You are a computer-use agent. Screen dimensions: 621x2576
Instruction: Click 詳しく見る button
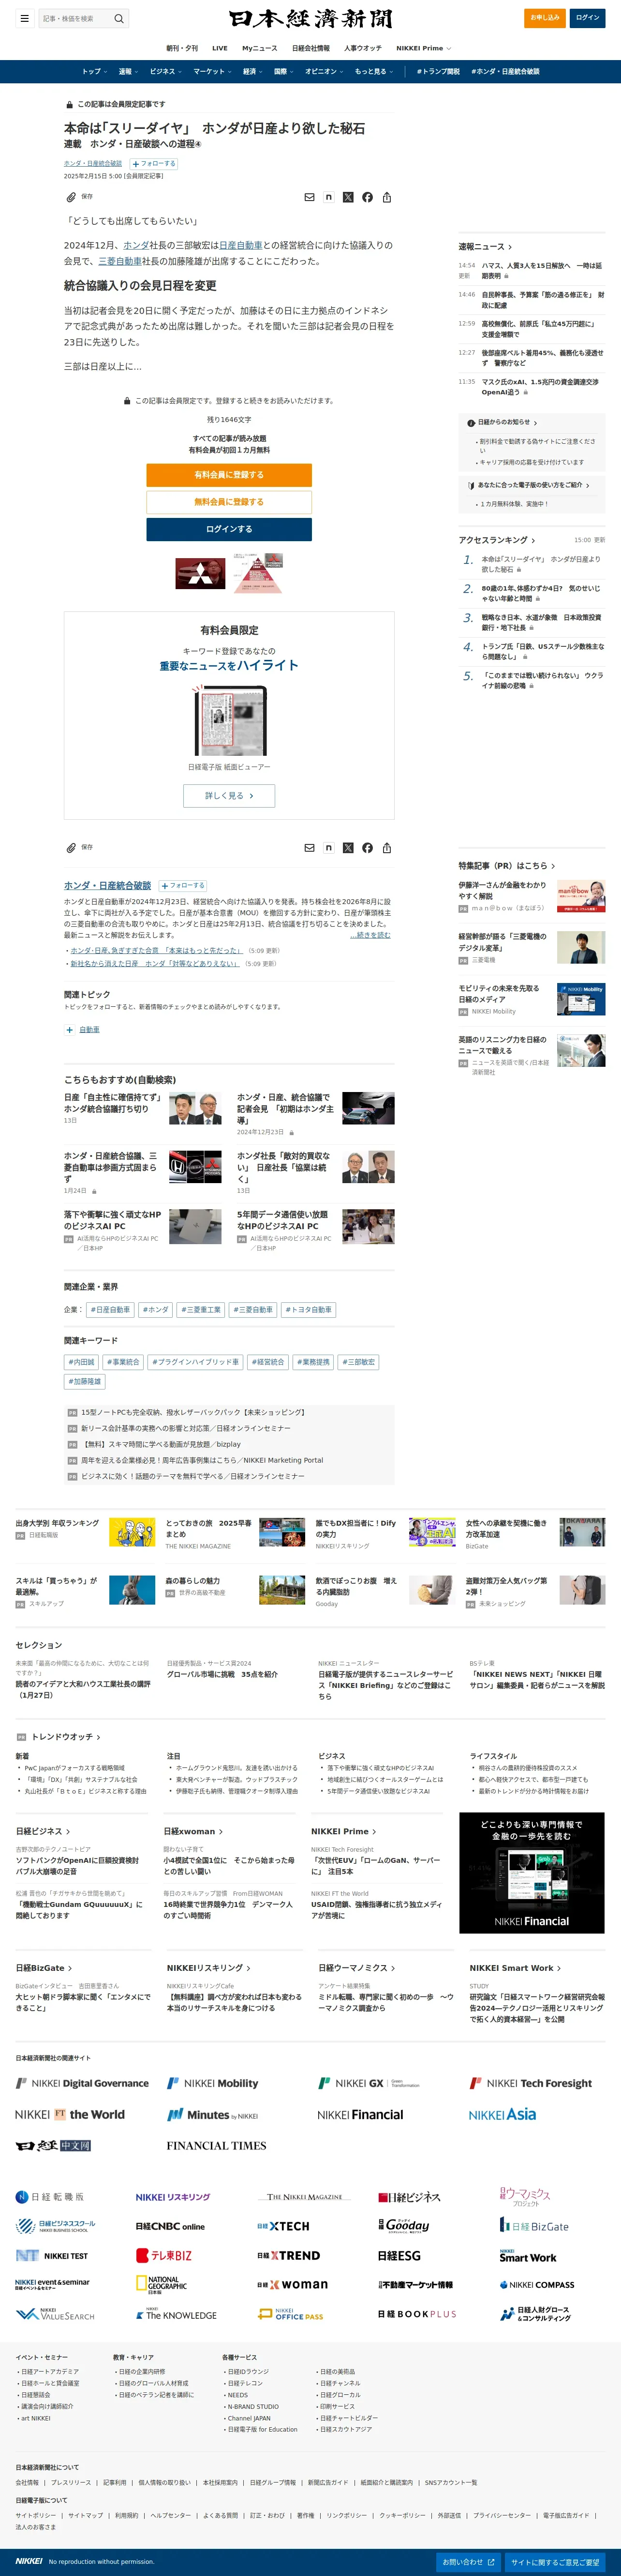point(229,796)
